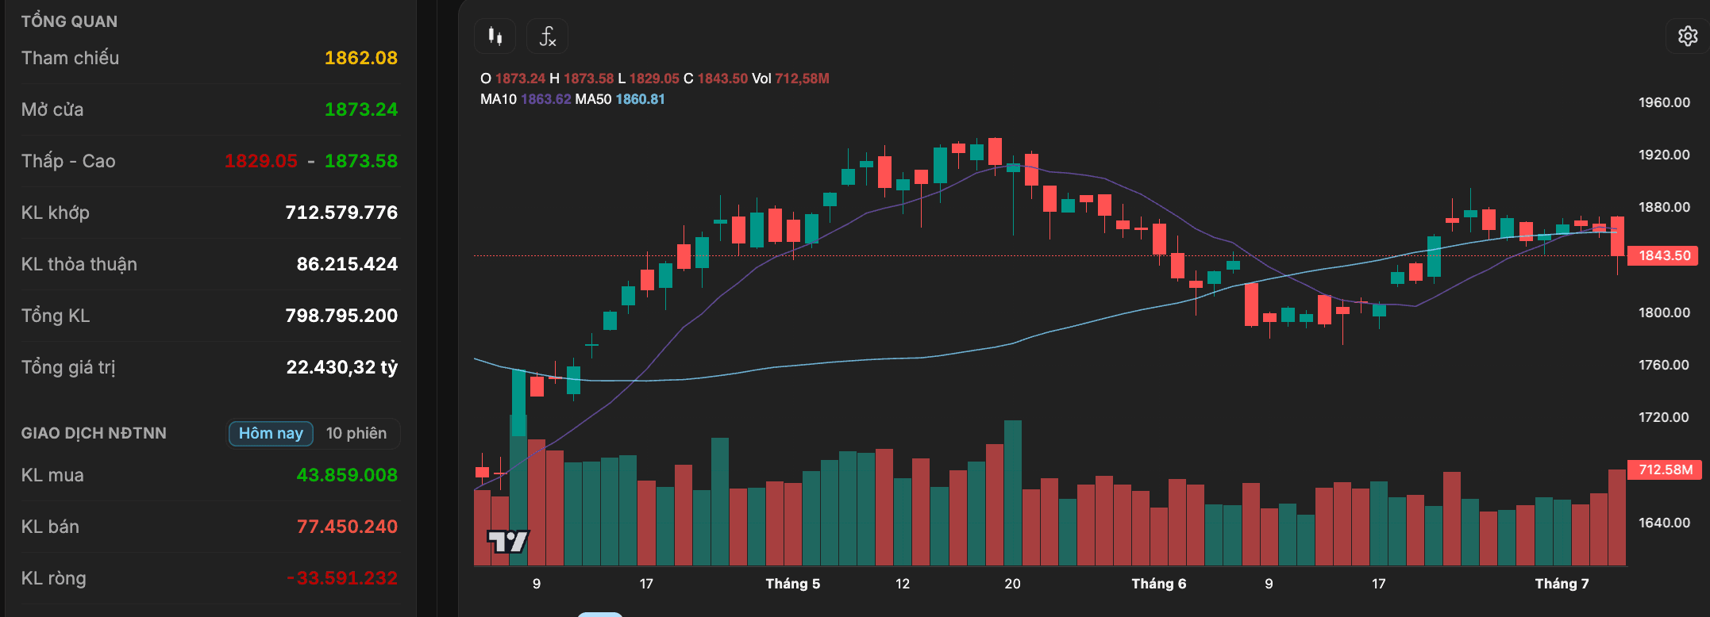Select Tháng 7 on the time axis
This screenshot has height=617, width=1710.
(1562, 584)
